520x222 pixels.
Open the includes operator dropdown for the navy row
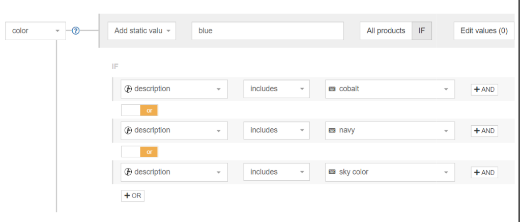276,130
